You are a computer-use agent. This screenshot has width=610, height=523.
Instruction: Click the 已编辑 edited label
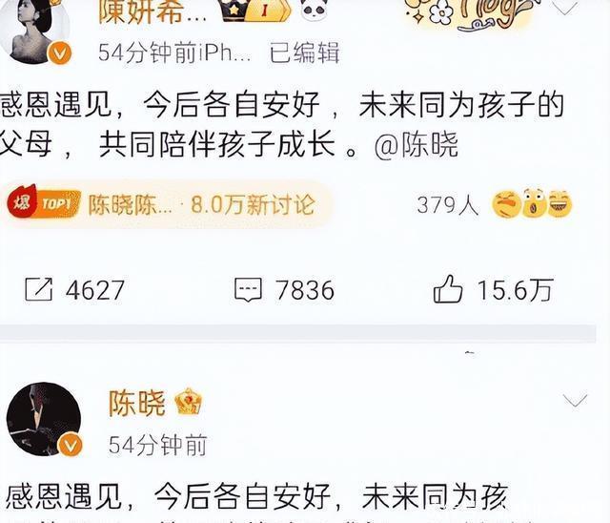(305, 52)
